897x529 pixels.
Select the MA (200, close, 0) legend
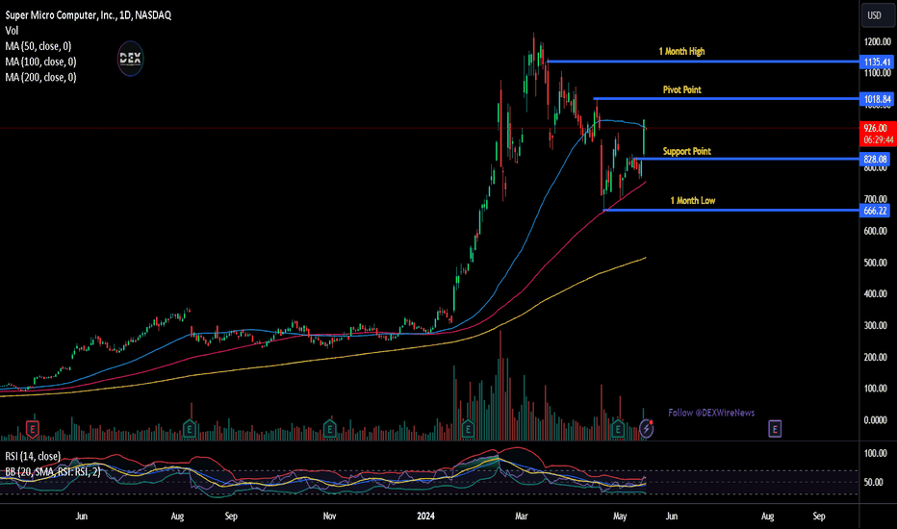[40, 77]
